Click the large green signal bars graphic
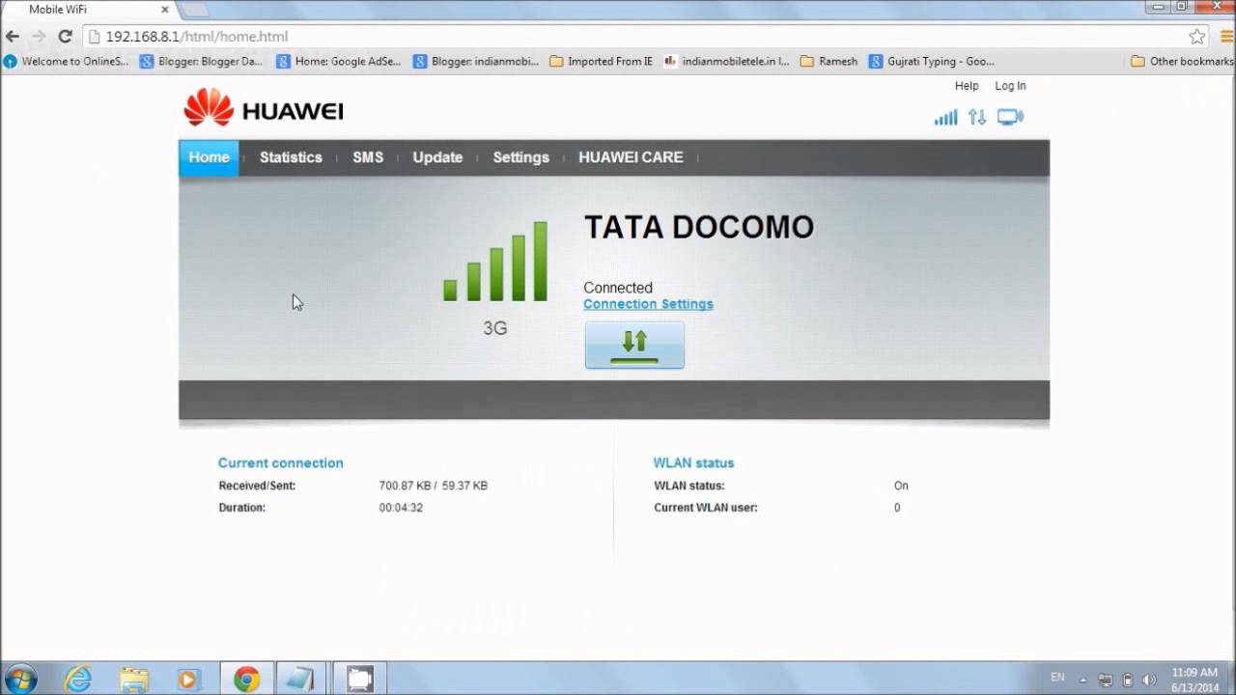 [495, 262]
